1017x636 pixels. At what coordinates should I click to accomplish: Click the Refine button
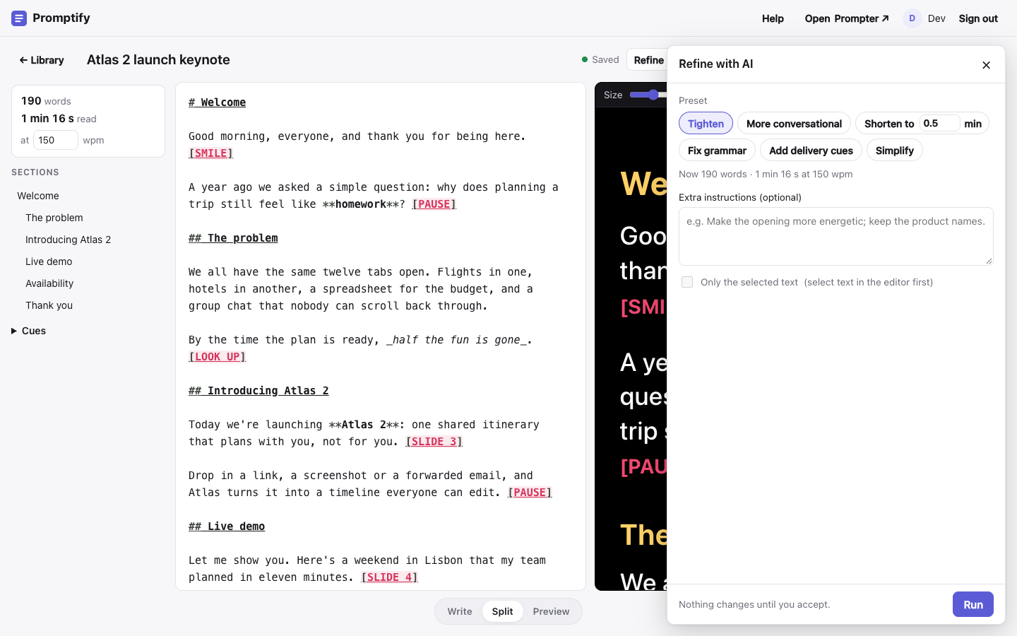(648, 60)
